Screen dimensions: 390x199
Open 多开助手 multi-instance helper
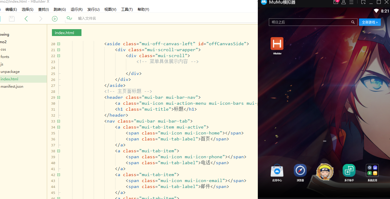pos(349,170)
